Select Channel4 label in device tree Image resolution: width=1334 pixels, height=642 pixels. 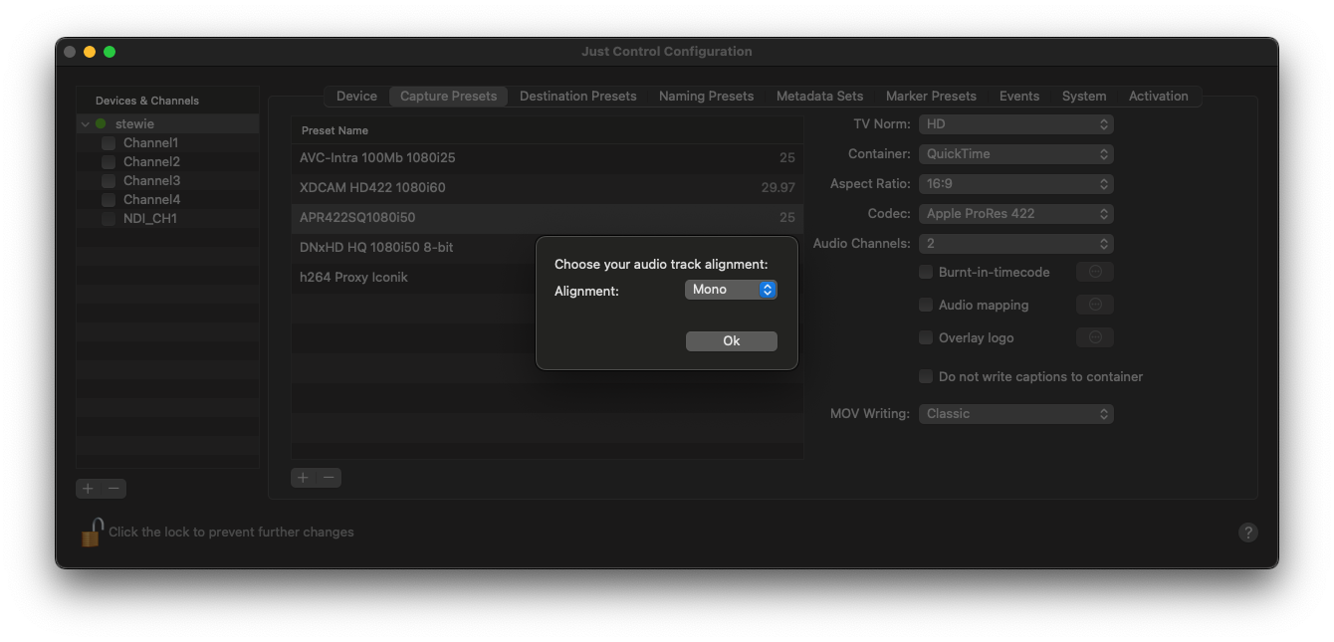151,200
